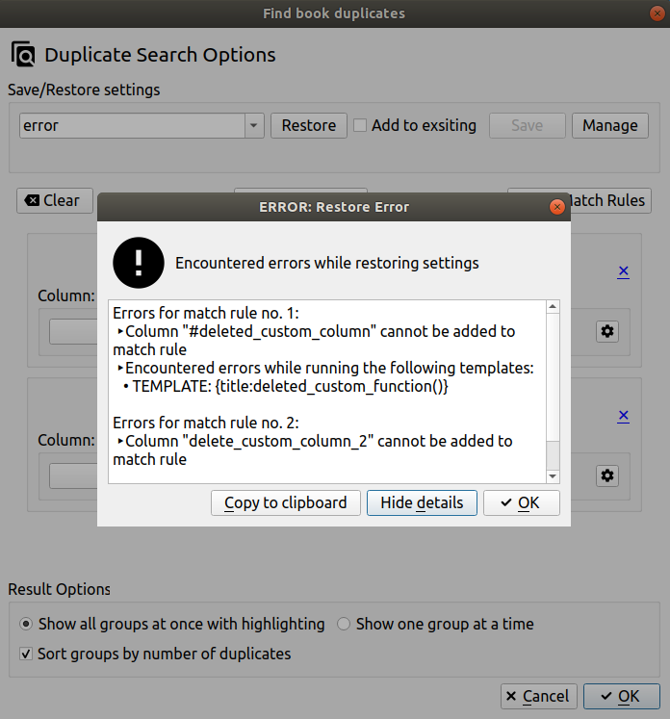670x719 pixels.
Task: Click the gear icon in second match rule
Action: (607, 475)
